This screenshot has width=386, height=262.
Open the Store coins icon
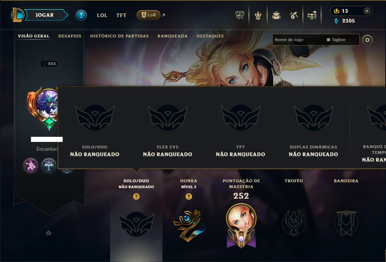pos(312,16)
